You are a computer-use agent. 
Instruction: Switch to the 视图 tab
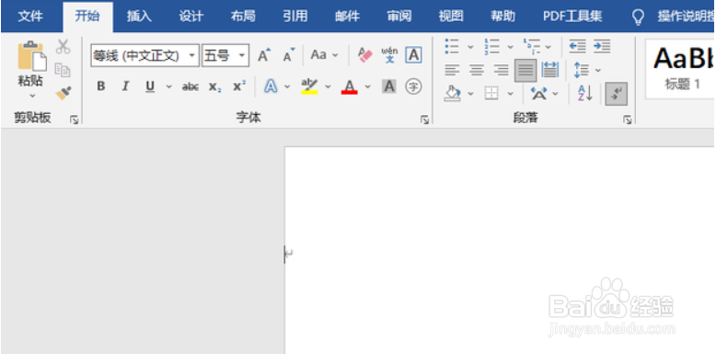tap(451, 17)
